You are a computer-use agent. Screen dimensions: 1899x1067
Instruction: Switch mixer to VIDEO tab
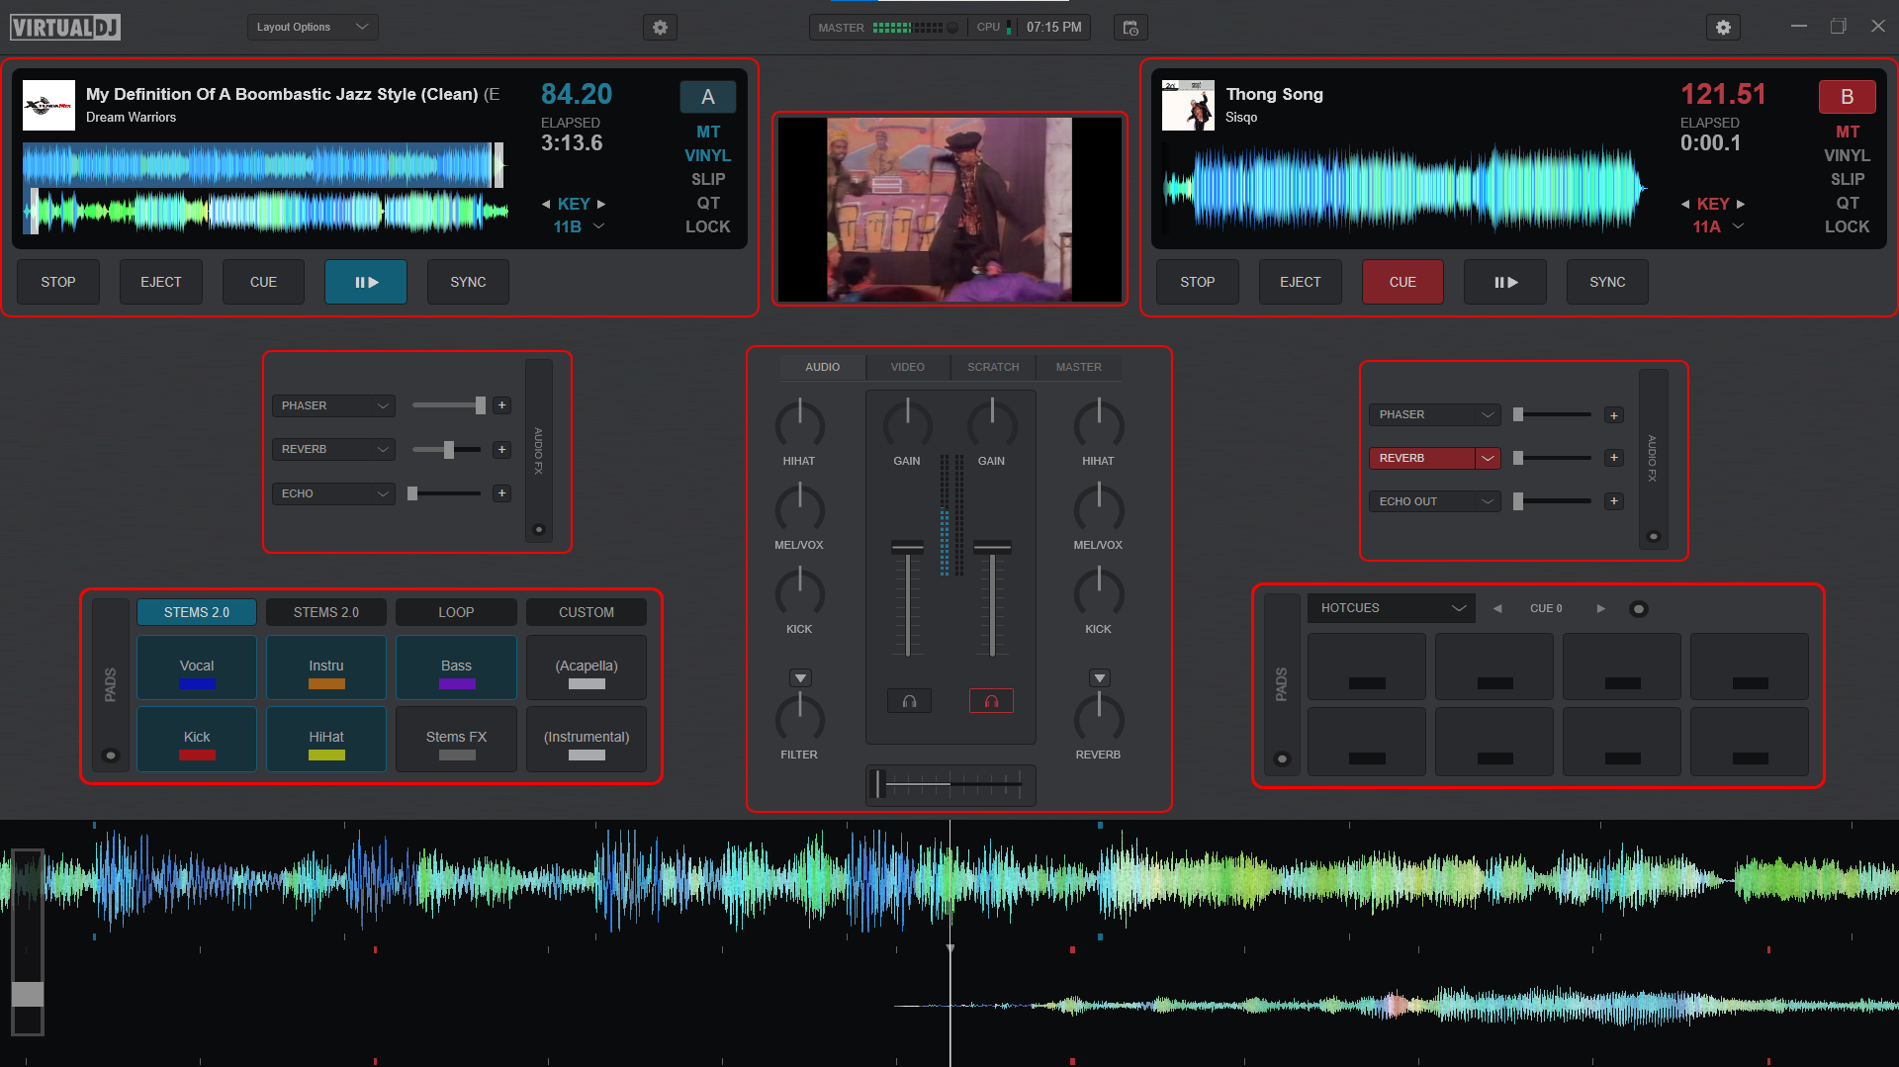(907, 367)
